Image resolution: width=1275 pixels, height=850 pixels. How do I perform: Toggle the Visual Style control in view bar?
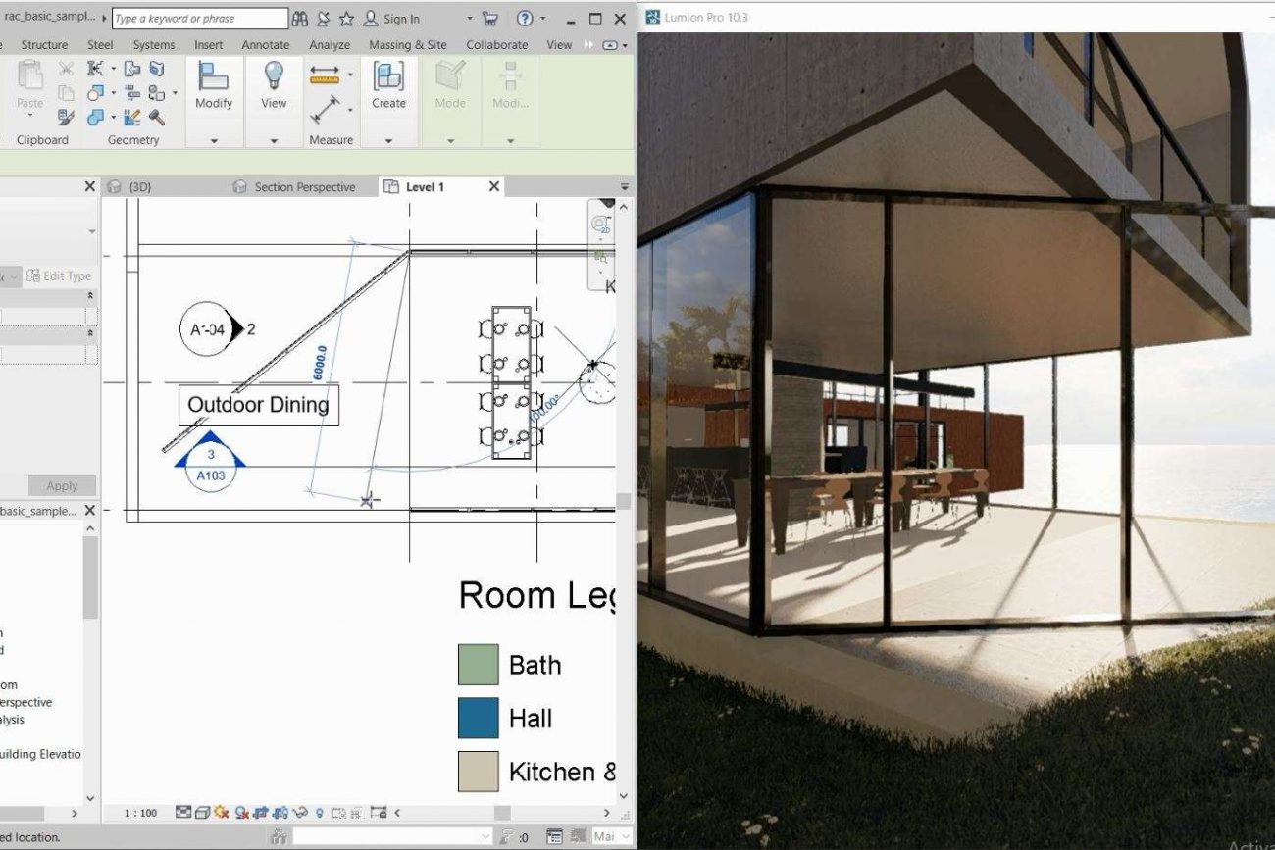coord(202,813)
